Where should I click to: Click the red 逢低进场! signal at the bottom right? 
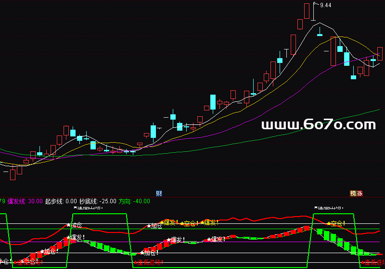click(x=372, y=263)
